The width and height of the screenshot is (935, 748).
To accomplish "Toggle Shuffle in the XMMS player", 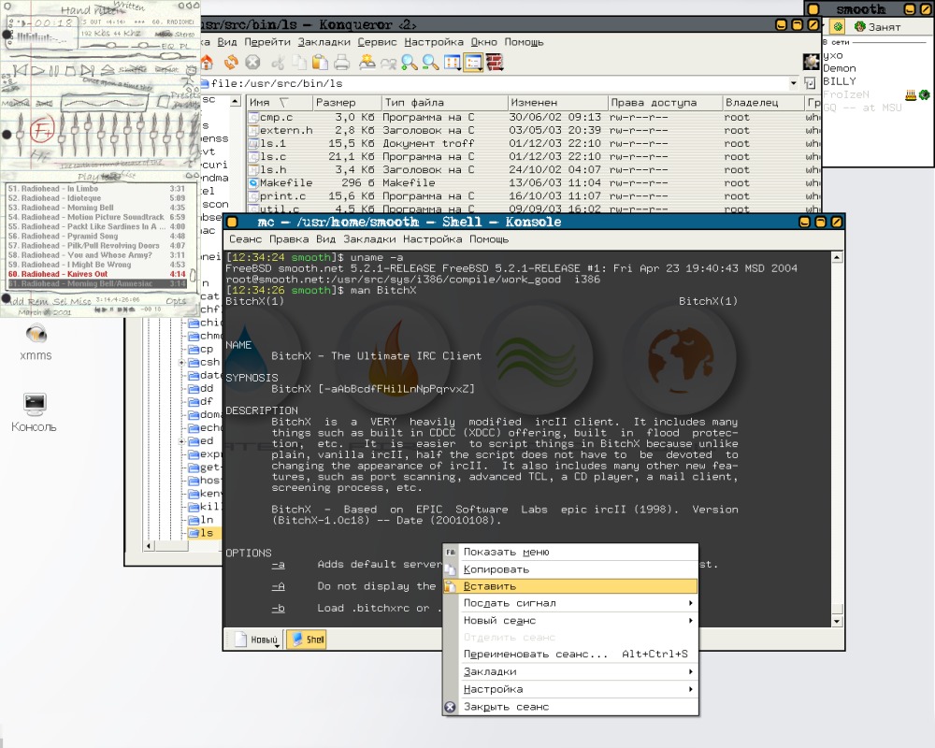I will click(132, 69).
